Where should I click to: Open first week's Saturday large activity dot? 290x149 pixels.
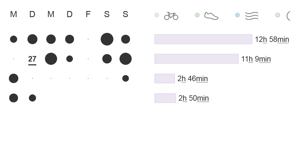[x=107, y=39]
